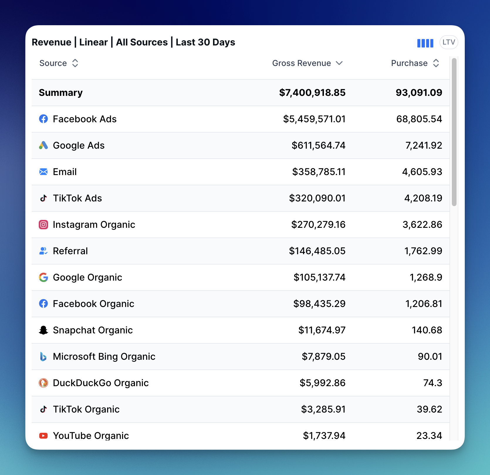This screenshot has height=475, width=490.
Task: Click the 3,622.86 purchase cell
Action: (422, 225)
